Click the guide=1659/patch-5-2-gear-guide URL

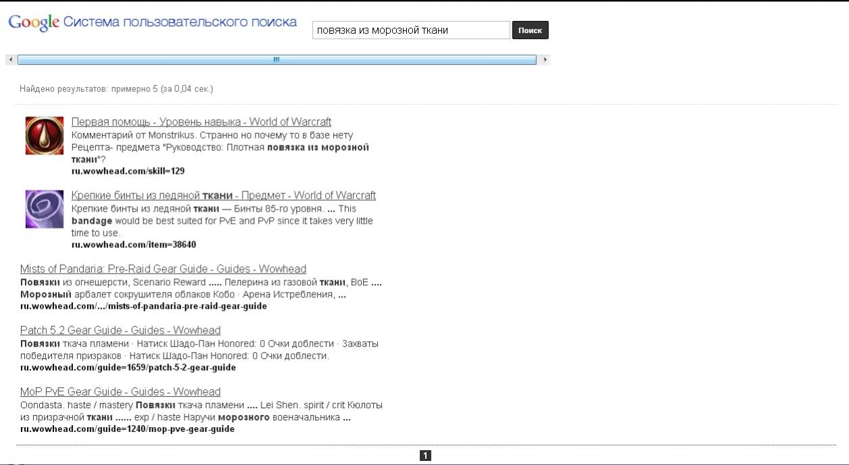point(128,368)
